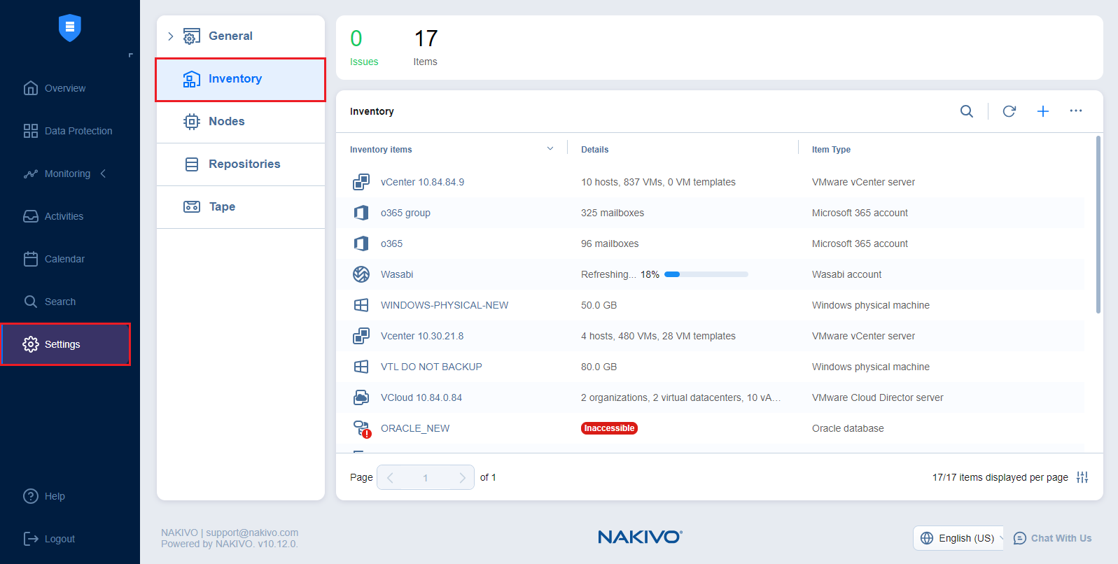Open the English (US) language dropdown
1118x564 pixels.
click(958, 538)
